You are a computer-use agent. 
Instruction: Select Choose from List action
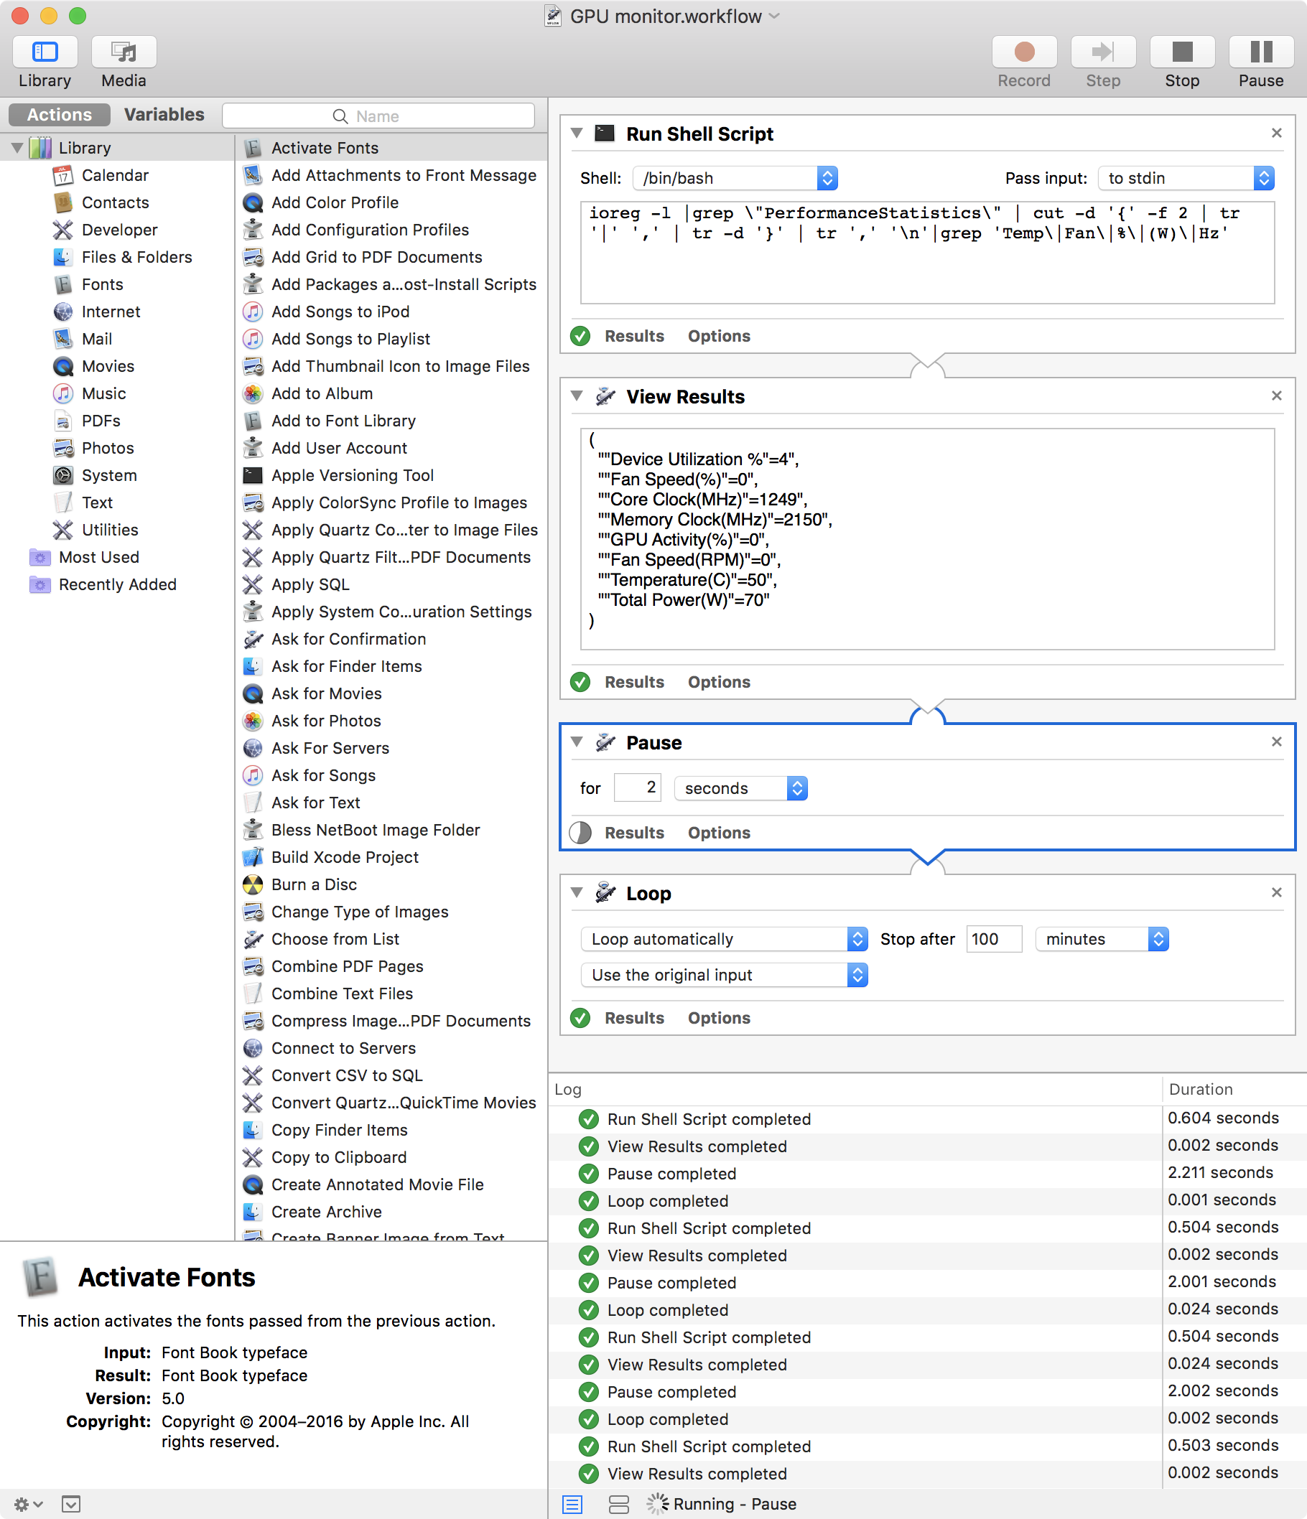tap(391, 939)
